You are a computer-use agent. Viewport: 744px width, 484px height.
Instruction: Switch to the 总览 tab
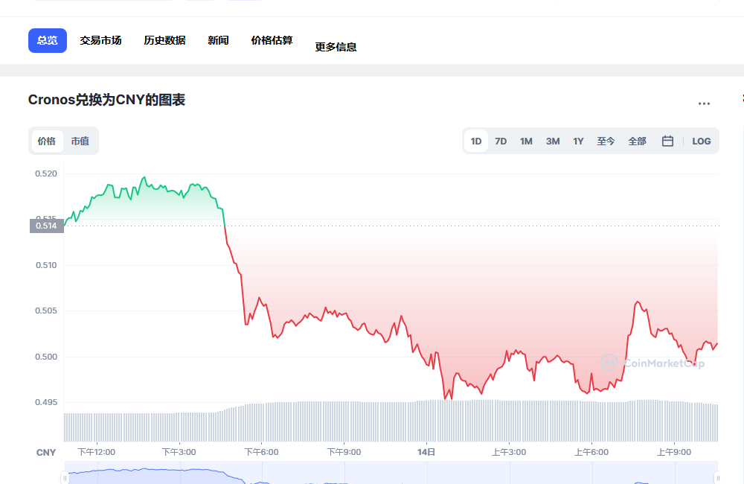48,40
